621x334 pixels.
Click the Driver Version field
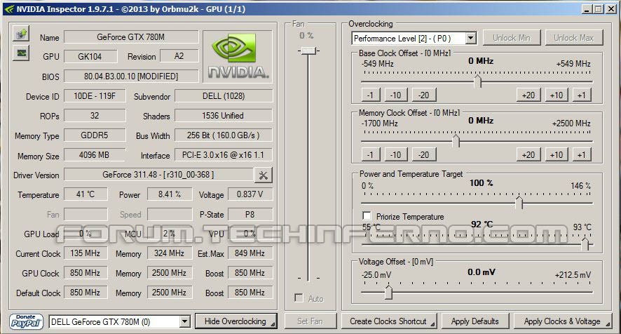click(158, 175)
